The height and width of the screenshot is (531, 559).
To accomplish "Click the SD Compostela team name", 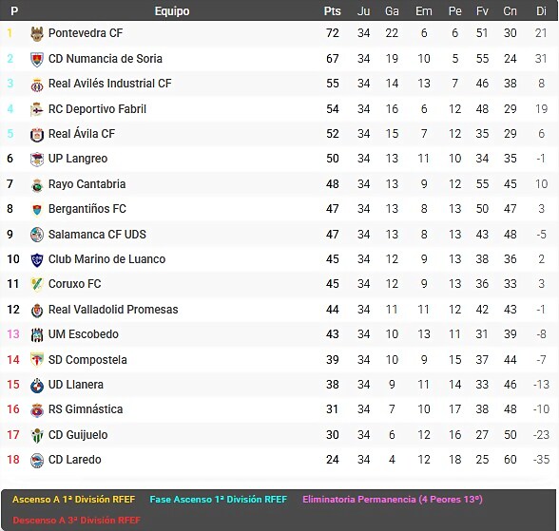I will (87, 360).
